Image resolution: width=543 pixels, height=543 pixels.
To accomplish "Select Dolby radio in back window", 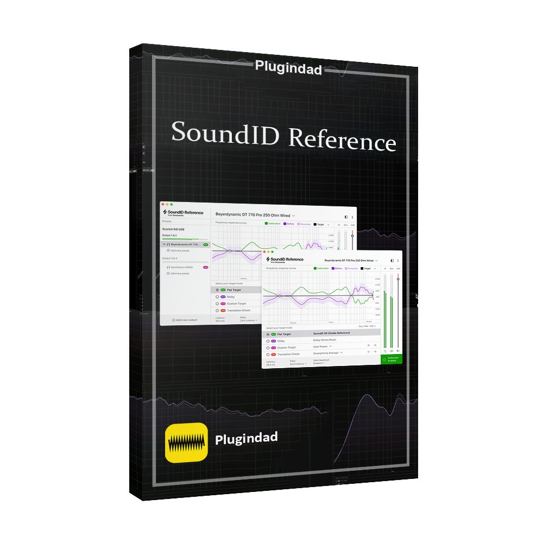I will tap(218, 297).
